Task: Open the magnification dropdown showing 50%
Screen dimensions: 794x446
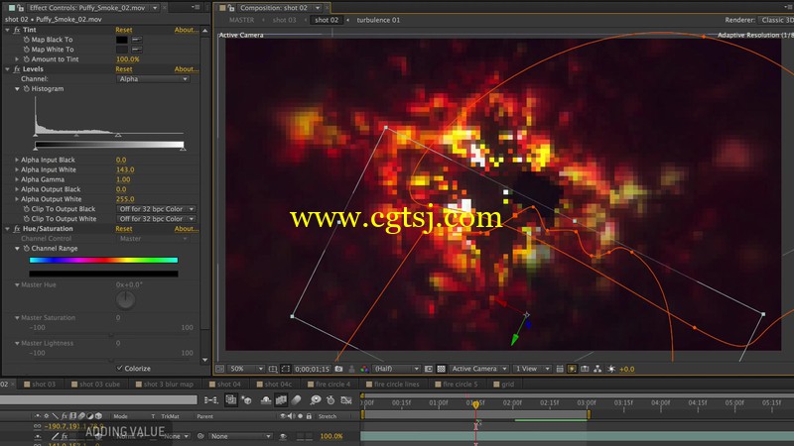Action: click(x=246, y=369)
